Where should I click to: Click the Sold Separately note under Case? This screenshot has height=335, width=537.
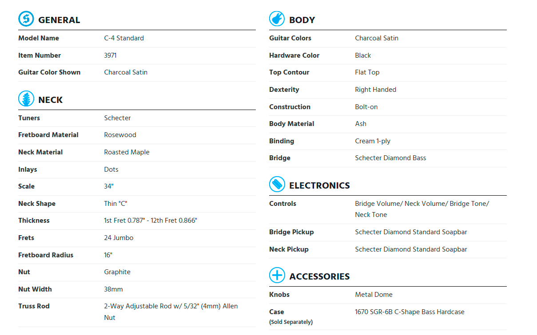(x=291, y=322)
